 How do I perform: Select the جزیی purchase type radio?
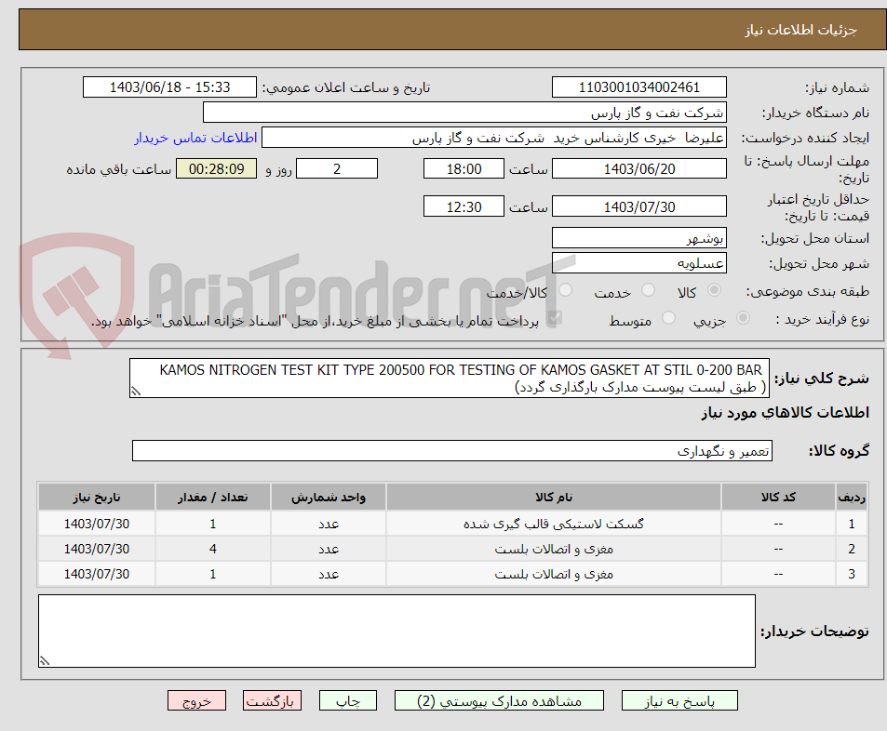click(744, 318)
